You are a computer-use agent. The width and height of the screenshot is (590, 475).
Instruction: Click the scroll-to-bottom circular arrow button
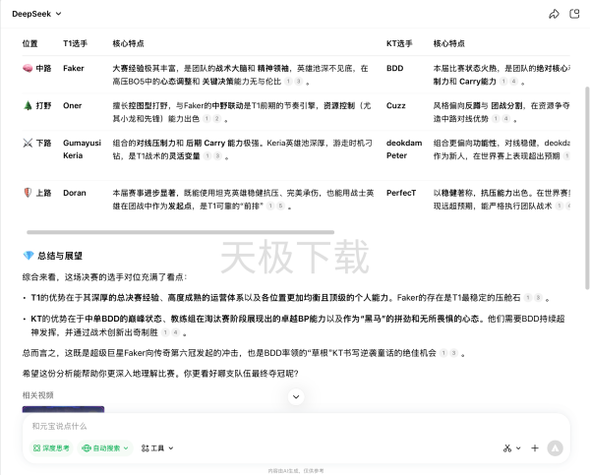[295, 396]
